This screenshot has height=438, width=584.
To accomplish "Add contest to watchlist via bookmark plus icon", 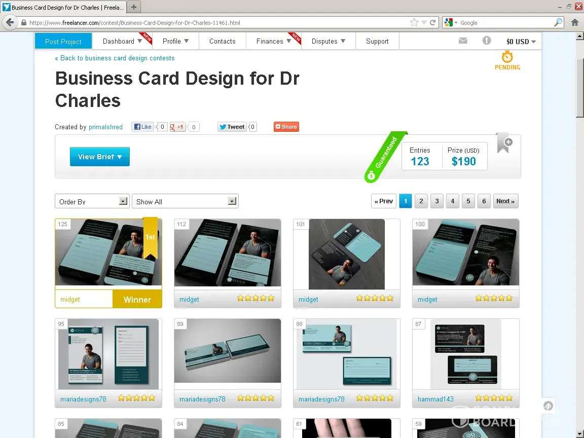I will (504, 143).
